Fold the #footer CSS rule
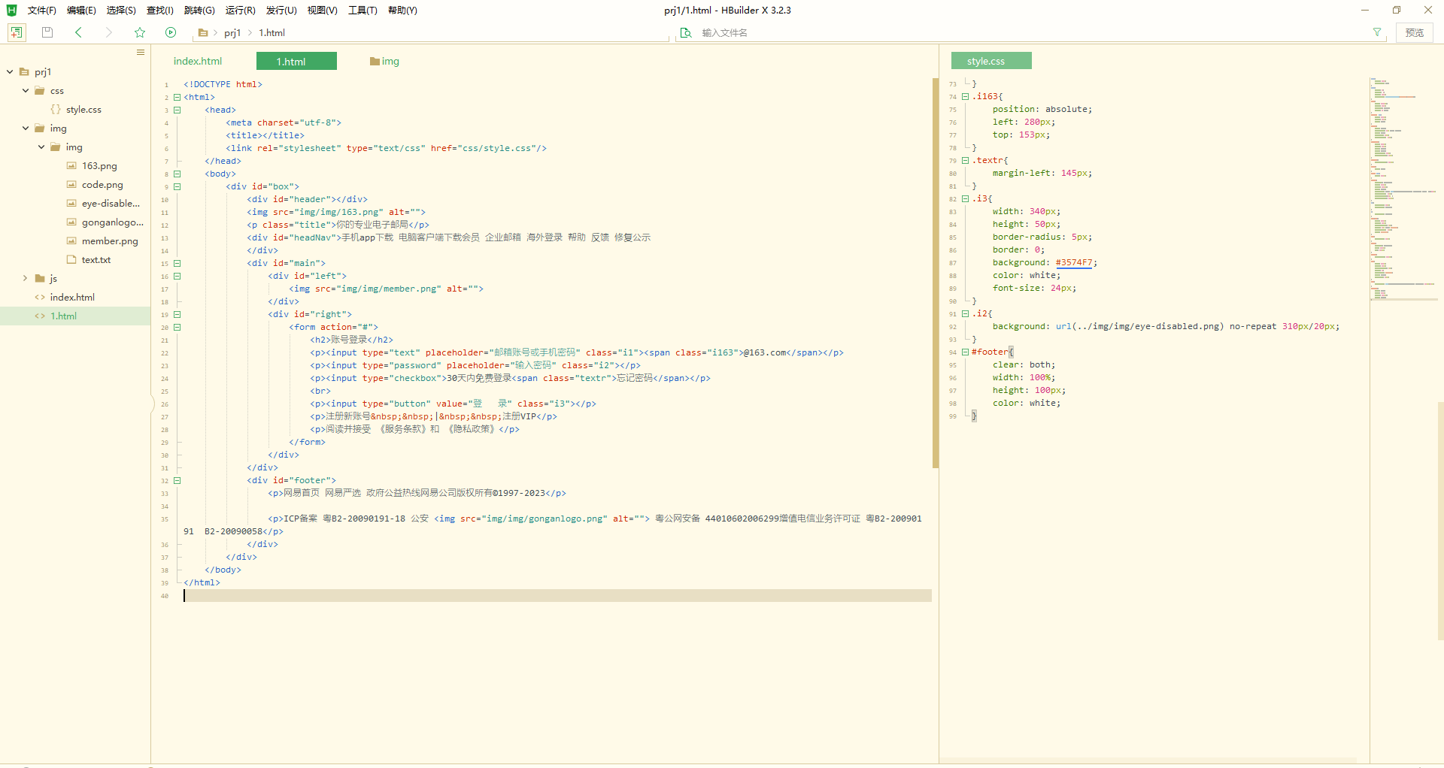This screenshot has width=1444, height=768. pos(965,352)
